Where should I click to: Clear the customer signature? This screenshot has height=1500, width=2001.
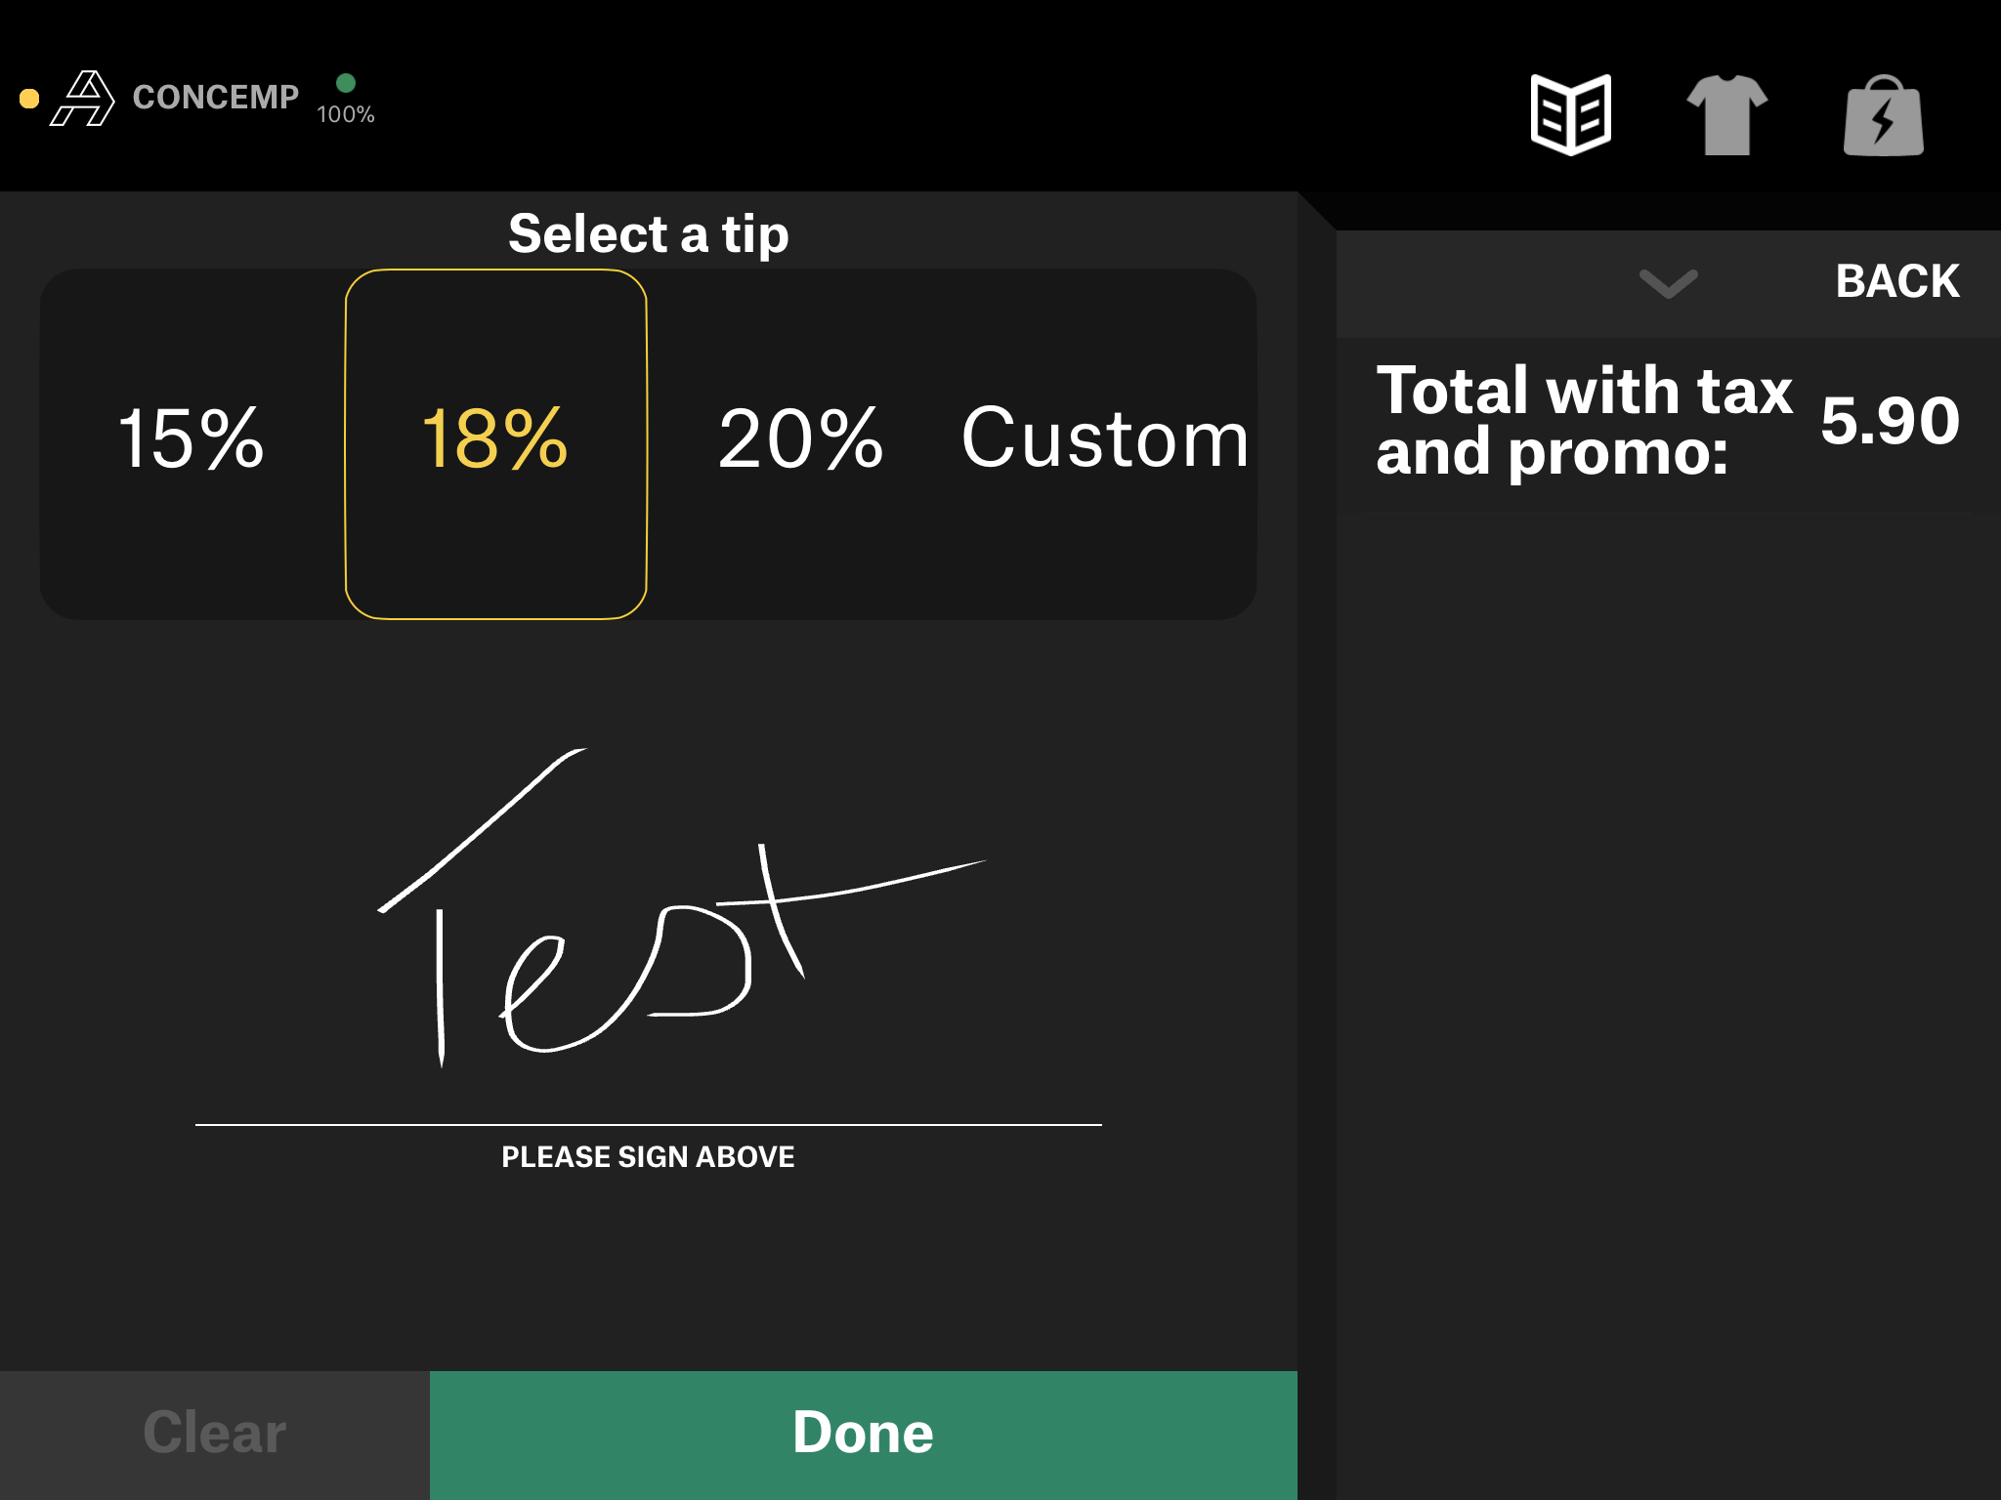(x=213, y=1432)
